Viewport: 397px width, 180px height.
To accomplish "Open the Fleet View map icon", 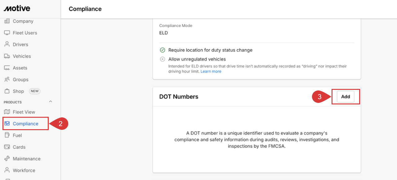I will (x=7, y=112).
